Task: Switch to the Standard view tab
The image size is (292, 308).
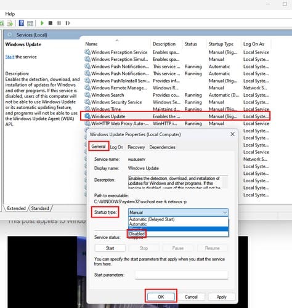Action: 40,208
